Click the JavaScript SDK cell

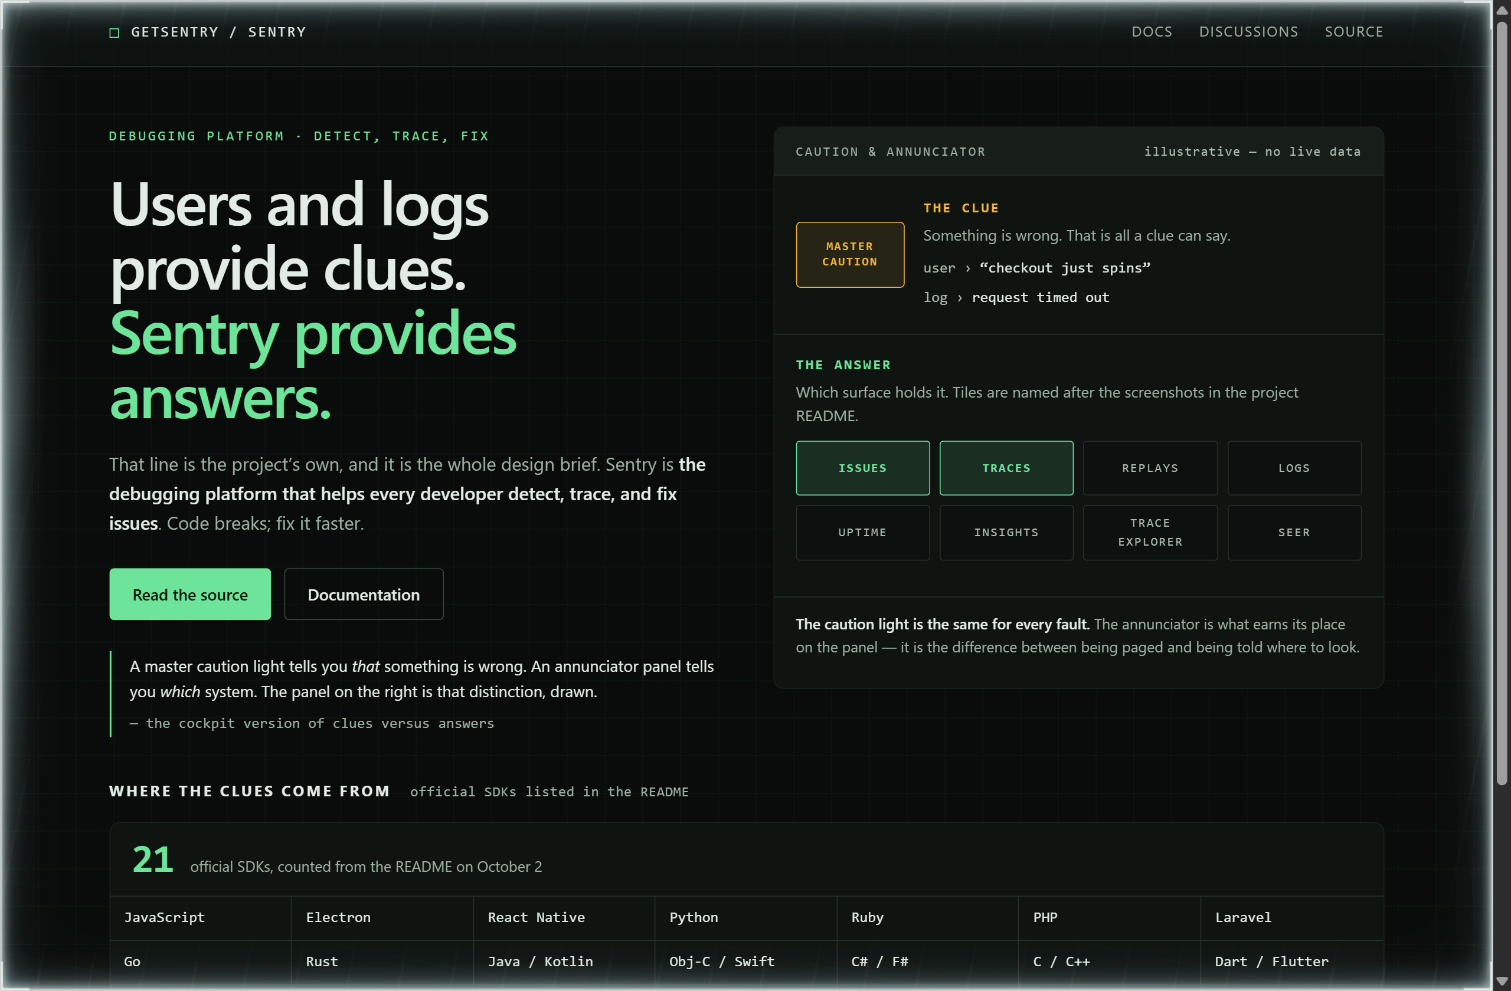[x=201, y=918]
